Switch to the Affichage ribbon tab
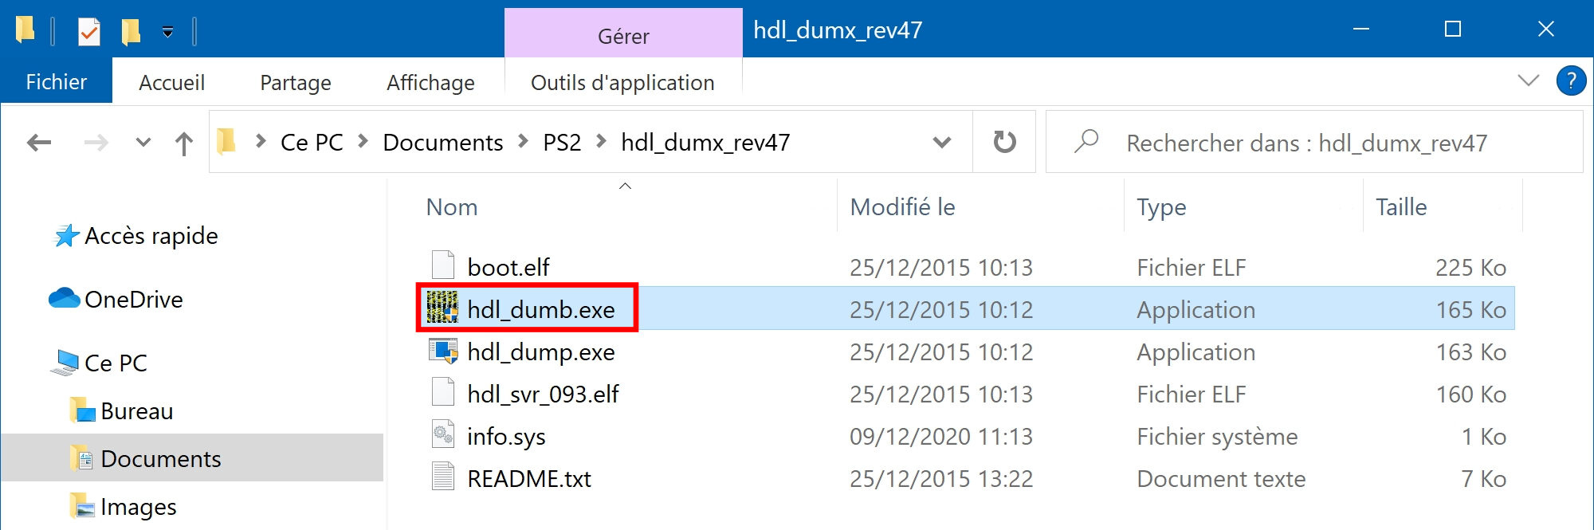Viewport: 1594px width, 530px height. 430,82
